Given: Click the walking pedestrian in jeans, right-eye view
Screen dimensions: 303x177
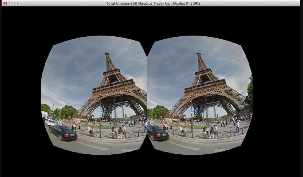Looking at the screenshot, I should [x=238, y=126].
